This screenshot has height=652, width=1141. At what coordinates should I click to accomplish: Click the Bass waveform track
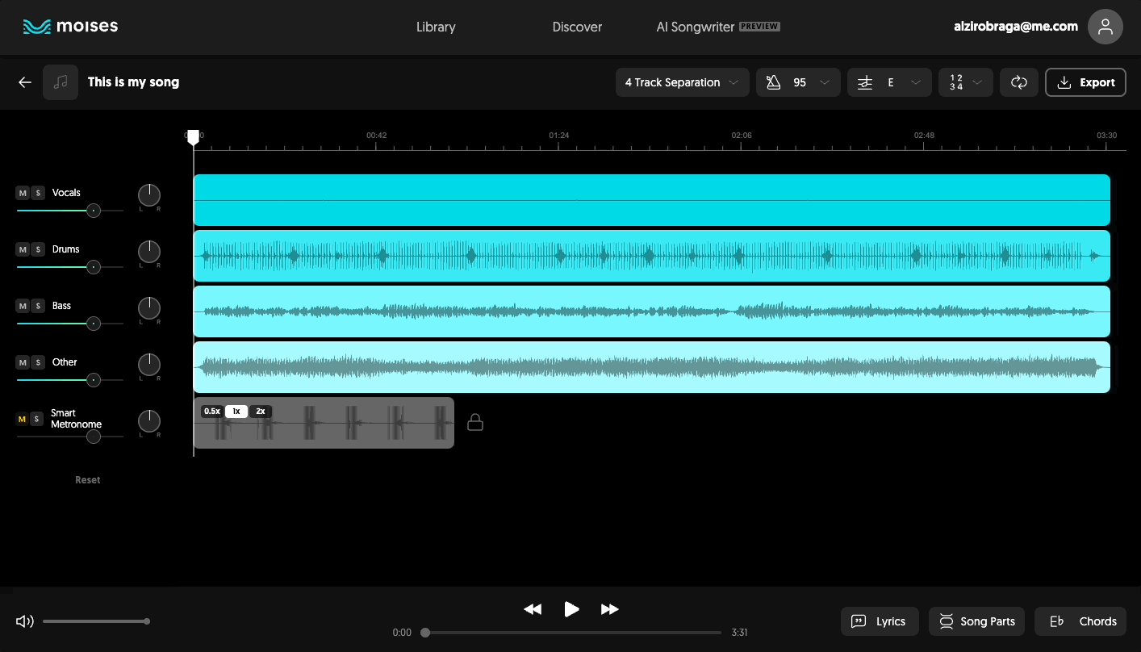652,311
